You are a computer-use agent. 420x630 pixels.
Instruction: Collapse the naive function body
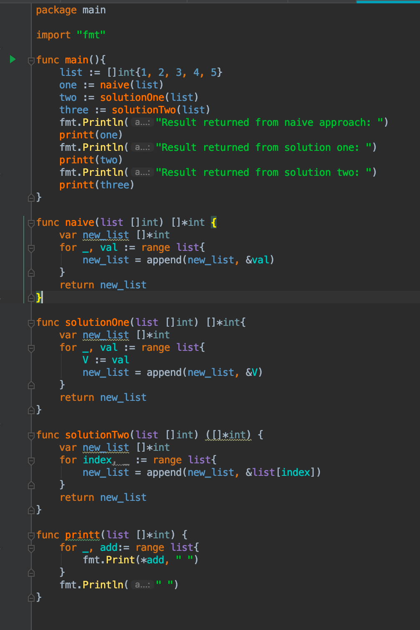(x=30, y=222)
